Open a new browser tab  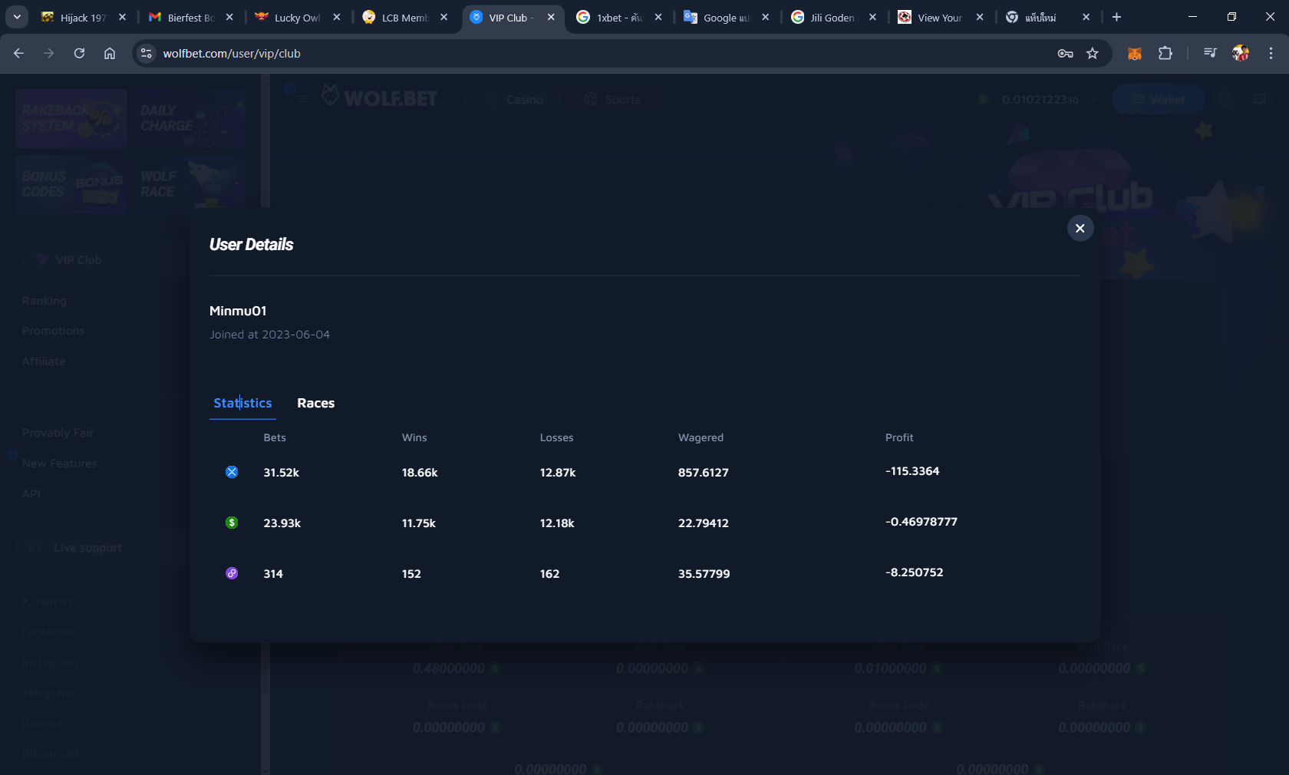click(x=1116, y=17)
